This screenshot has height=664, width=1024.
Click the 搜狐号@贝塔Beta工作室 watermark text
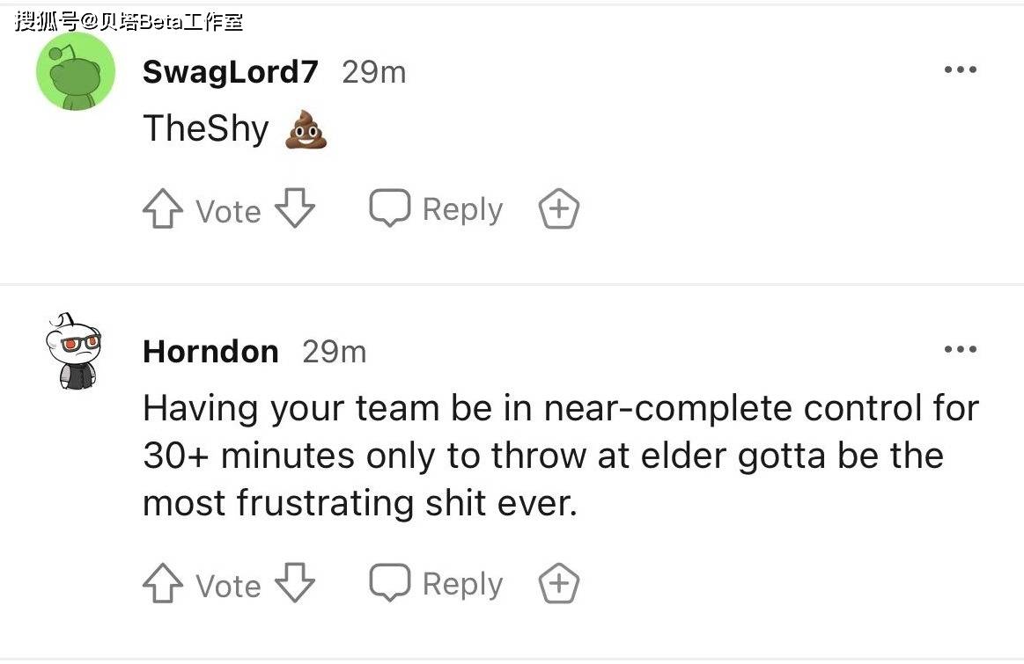coord(129,21)
